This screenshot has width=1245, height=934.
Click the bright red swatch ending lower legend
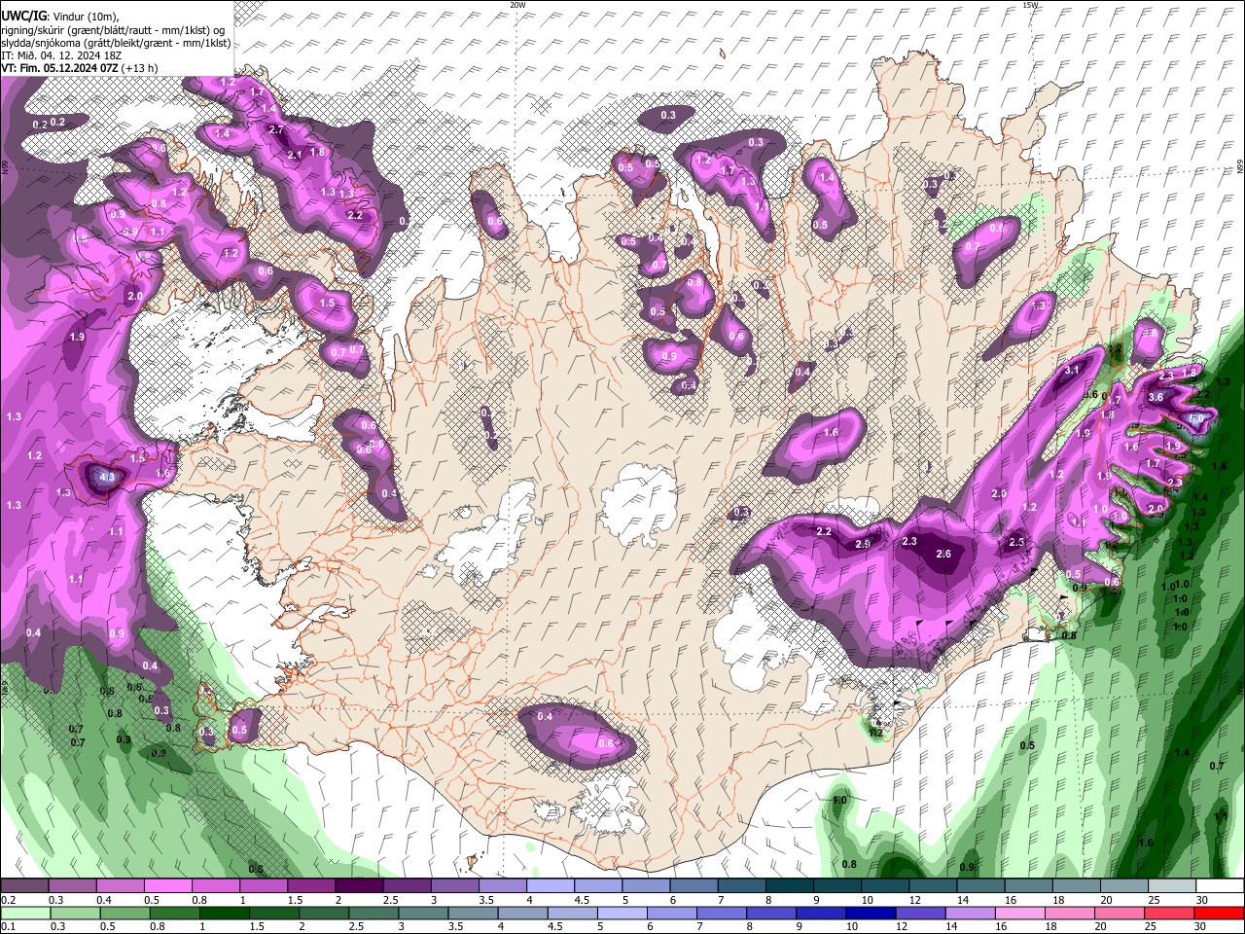1220,913
